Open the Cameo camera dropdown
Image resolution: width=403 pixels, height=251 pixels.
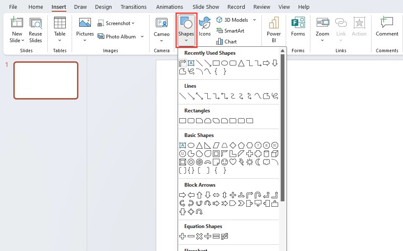coord(161,30)
